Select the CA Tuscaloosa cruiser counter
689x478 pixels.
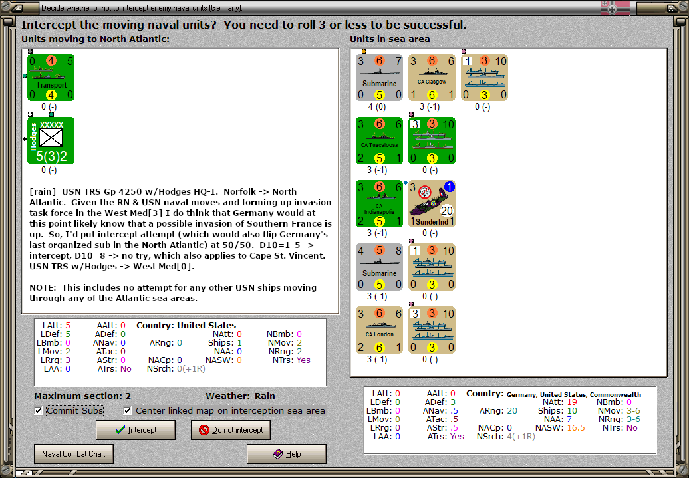[x=379, y=140]
